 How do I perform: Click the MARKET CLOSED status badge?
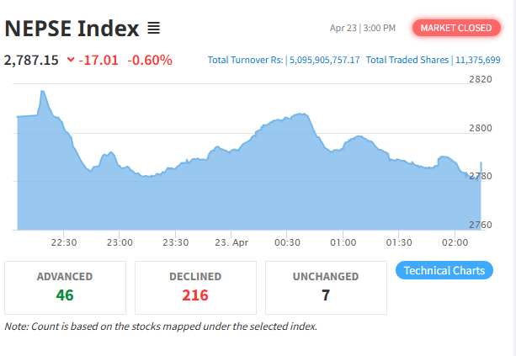456,28
